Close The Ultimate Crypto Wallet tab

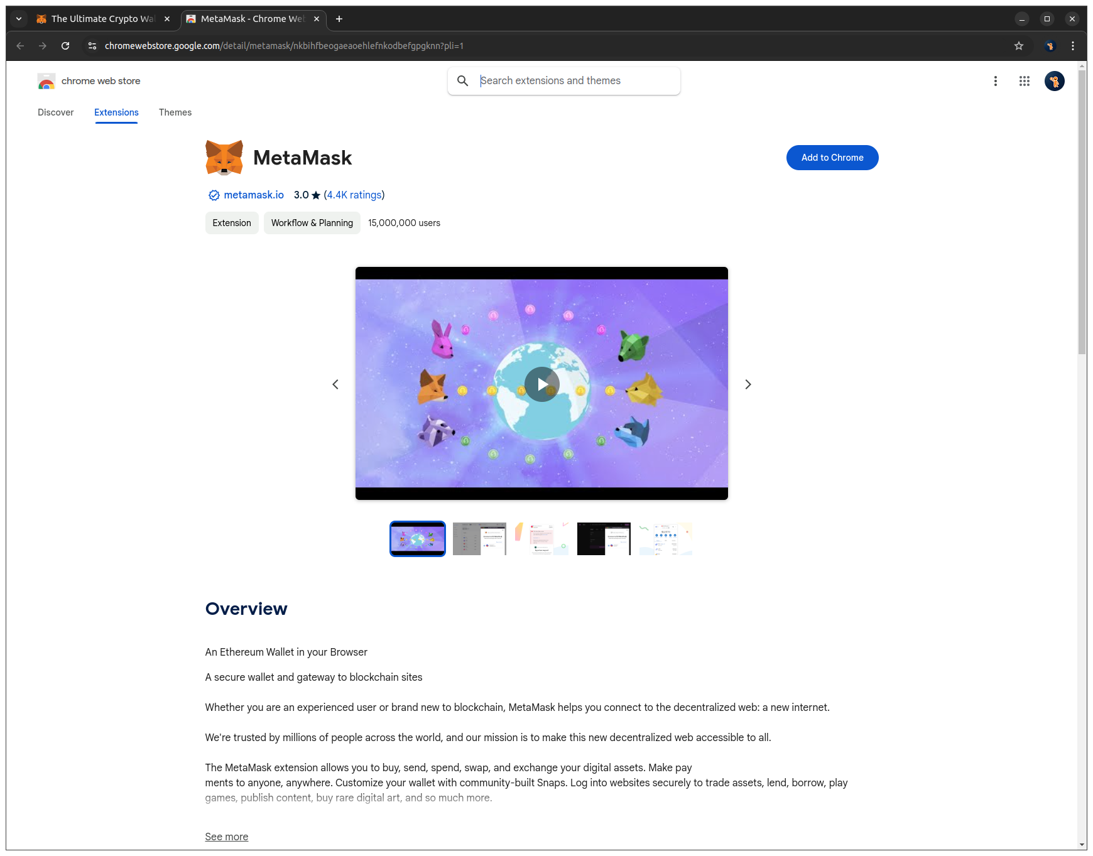[x=167, y=19]
